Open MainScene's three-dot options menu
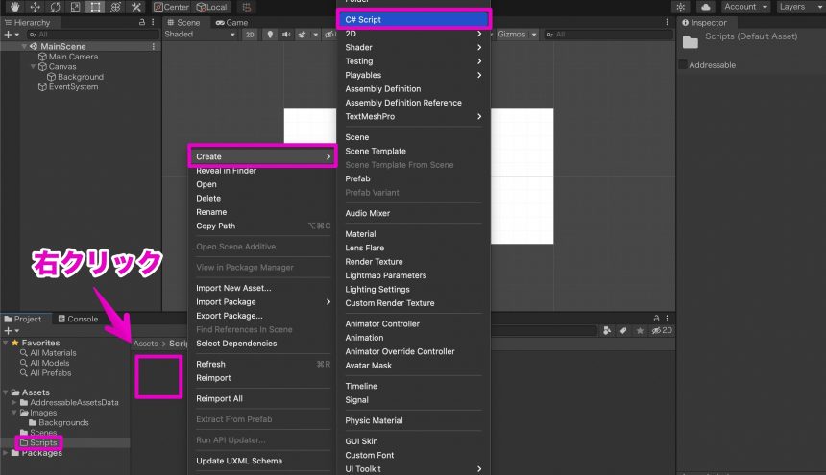The height and width of the screenshot is (475, 826). tap(154, 46)
